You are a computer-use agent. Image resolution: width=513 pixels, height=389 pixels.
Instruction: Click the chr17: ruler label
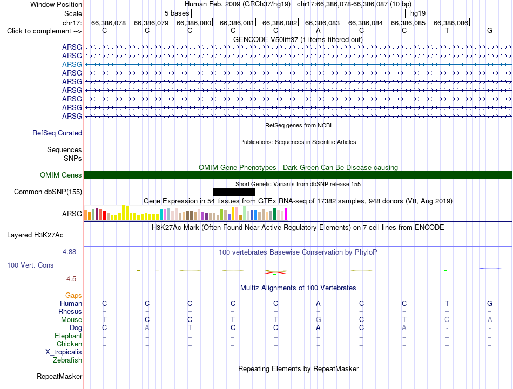click(x=72, y=23)
